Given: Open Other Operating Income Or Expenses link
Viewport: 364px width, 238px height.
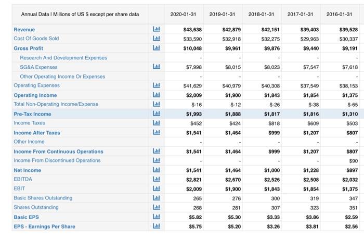Looking at the screenshot, I should click(62, 77).
